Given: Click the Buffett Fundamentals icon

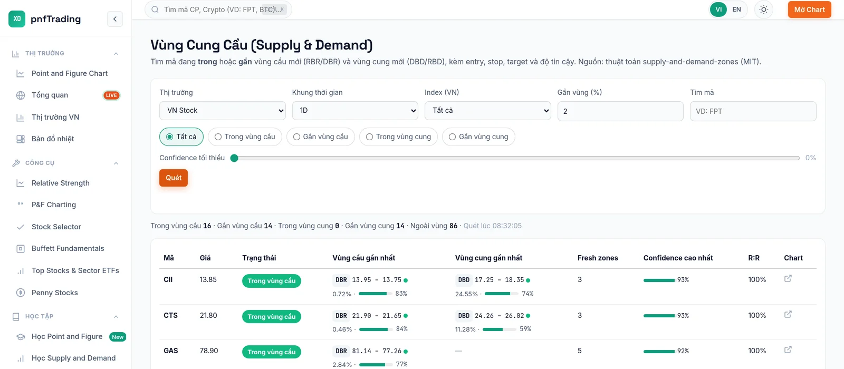Looking at the screenshot, I should (21, 249).
